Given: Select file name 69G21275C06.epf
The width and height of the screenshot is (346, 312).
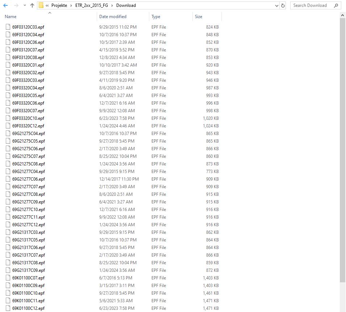Looking at the screenshot, I should pos(29,149).
